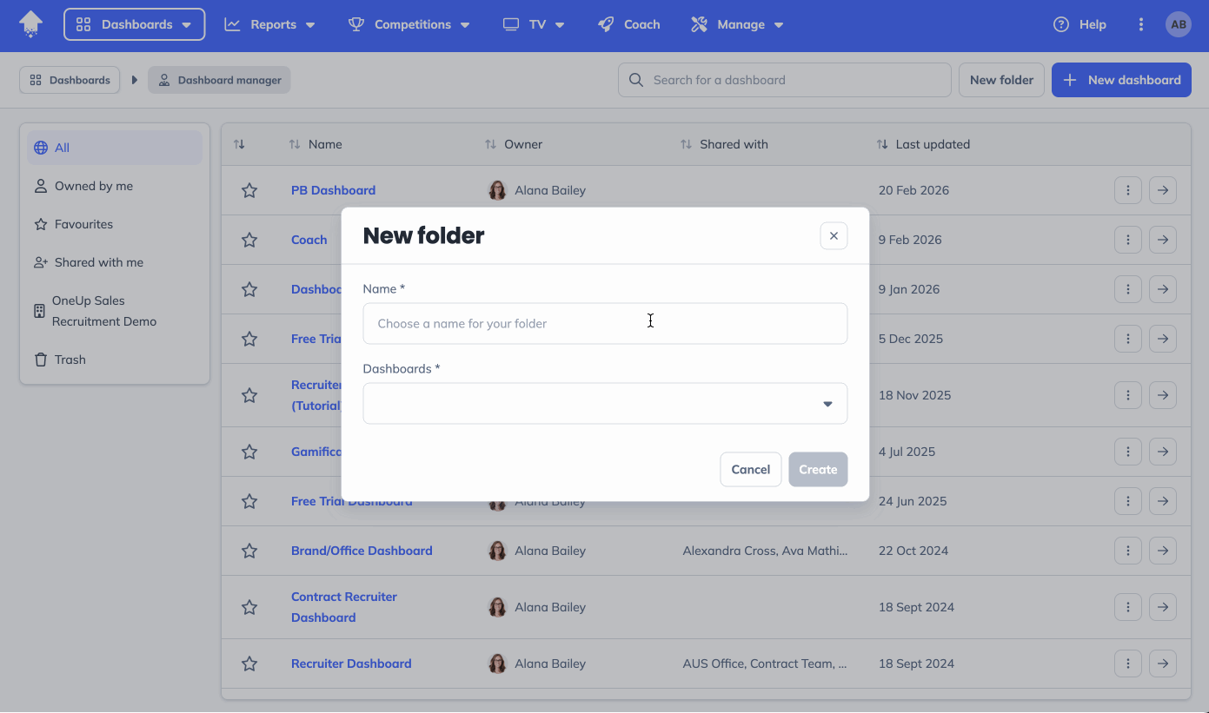Open row options for PB Dashboard
Screen dimensions: 1209x713
1127,190
